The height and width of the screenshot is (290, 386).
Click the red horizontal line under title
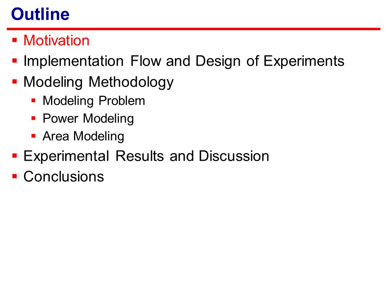[x=193, y=29]
